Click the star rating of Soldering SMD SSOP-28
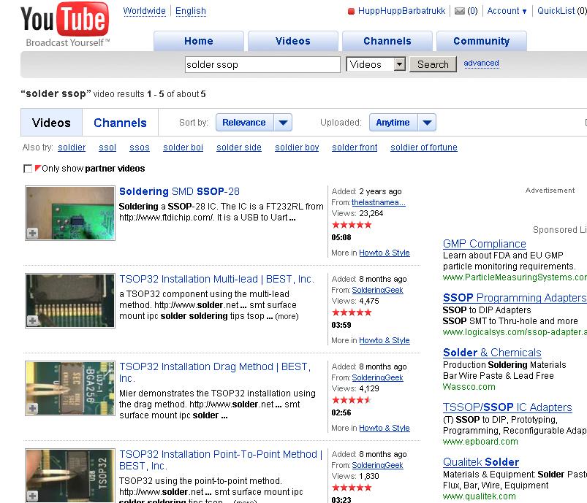Screen dimensions: 587x503 coord(352,225)
